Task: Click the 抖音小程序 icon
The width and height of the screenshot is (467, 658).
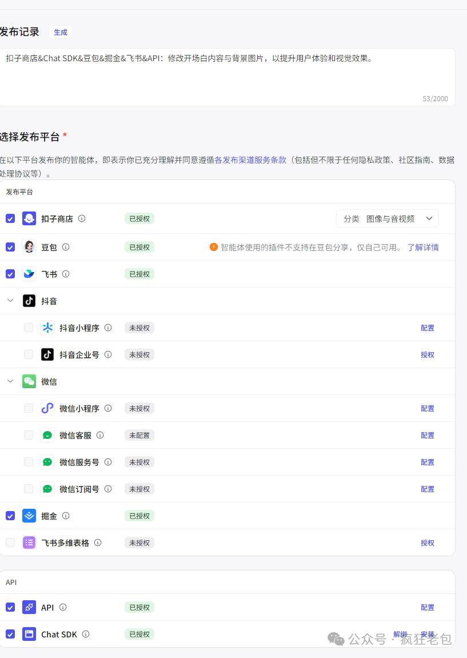Action: (x=47, y=328)
